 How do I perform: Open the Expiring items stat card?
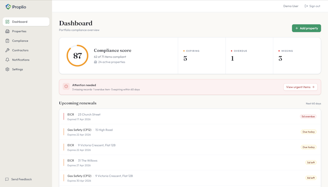tap(202, 56)
